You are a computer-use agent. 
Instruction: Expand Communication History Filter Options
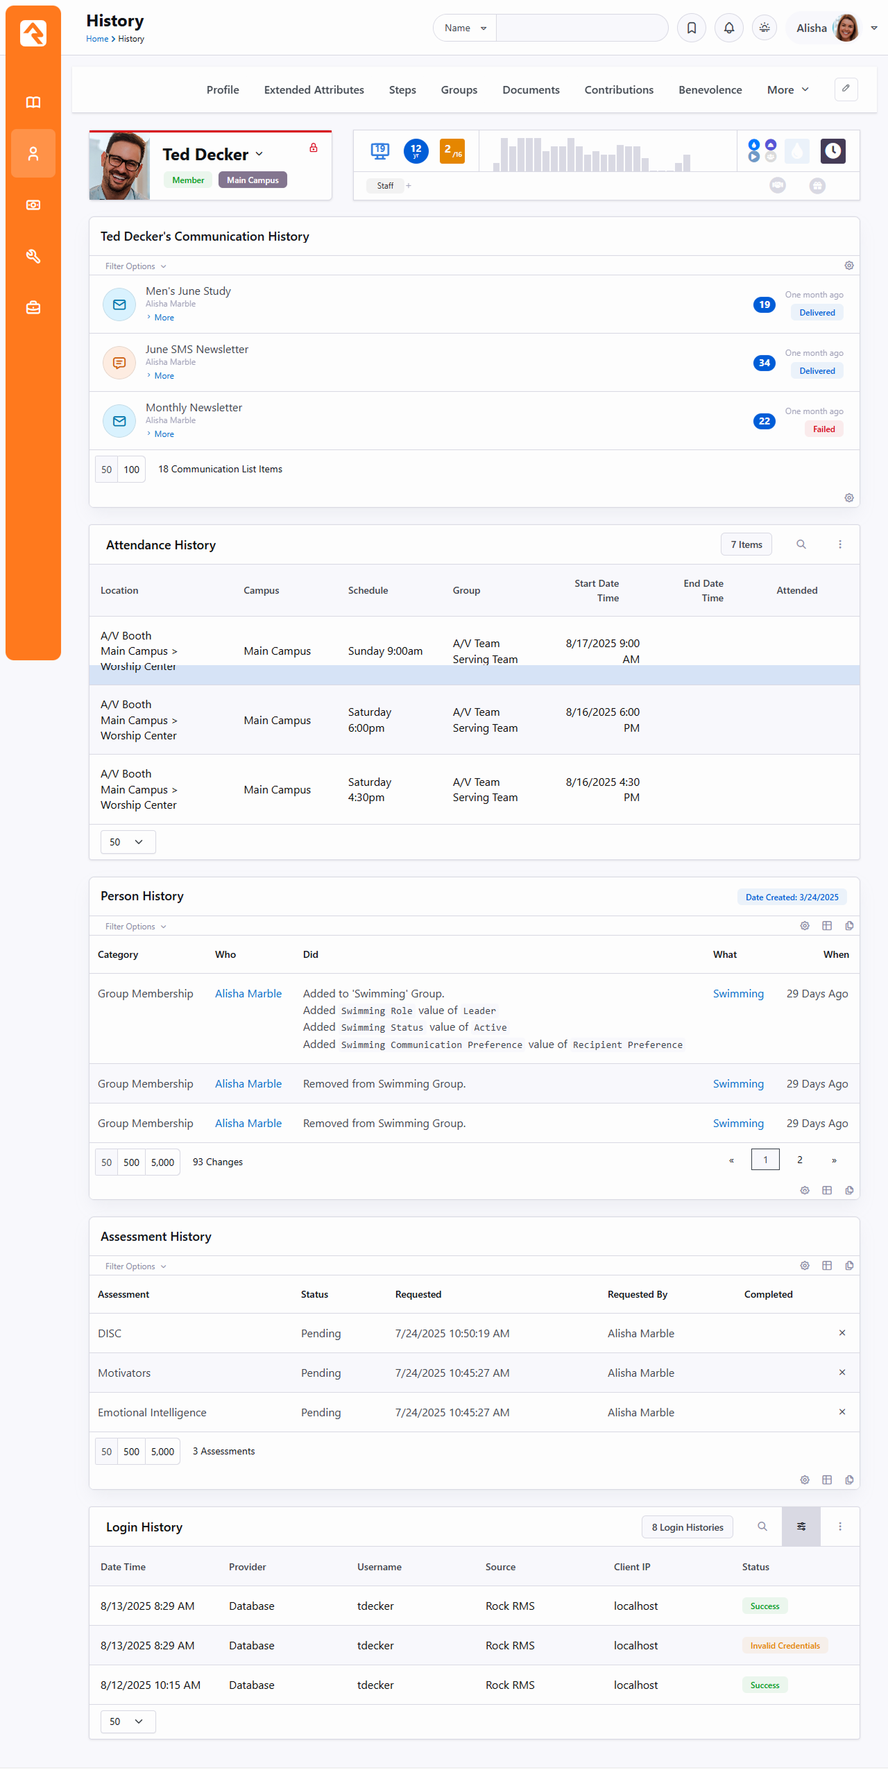135,266
